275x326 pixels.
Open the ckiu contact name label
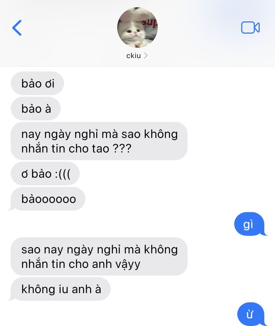134,55
